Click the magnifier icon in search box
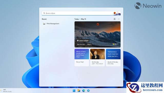The height and width of the screenshot is (93, 164). (x=44, y=13)
